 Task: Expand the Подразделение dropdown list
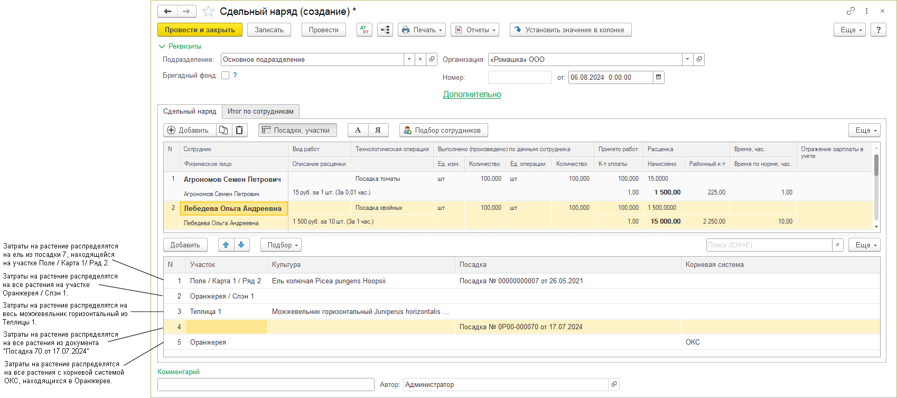coord(409,59)
